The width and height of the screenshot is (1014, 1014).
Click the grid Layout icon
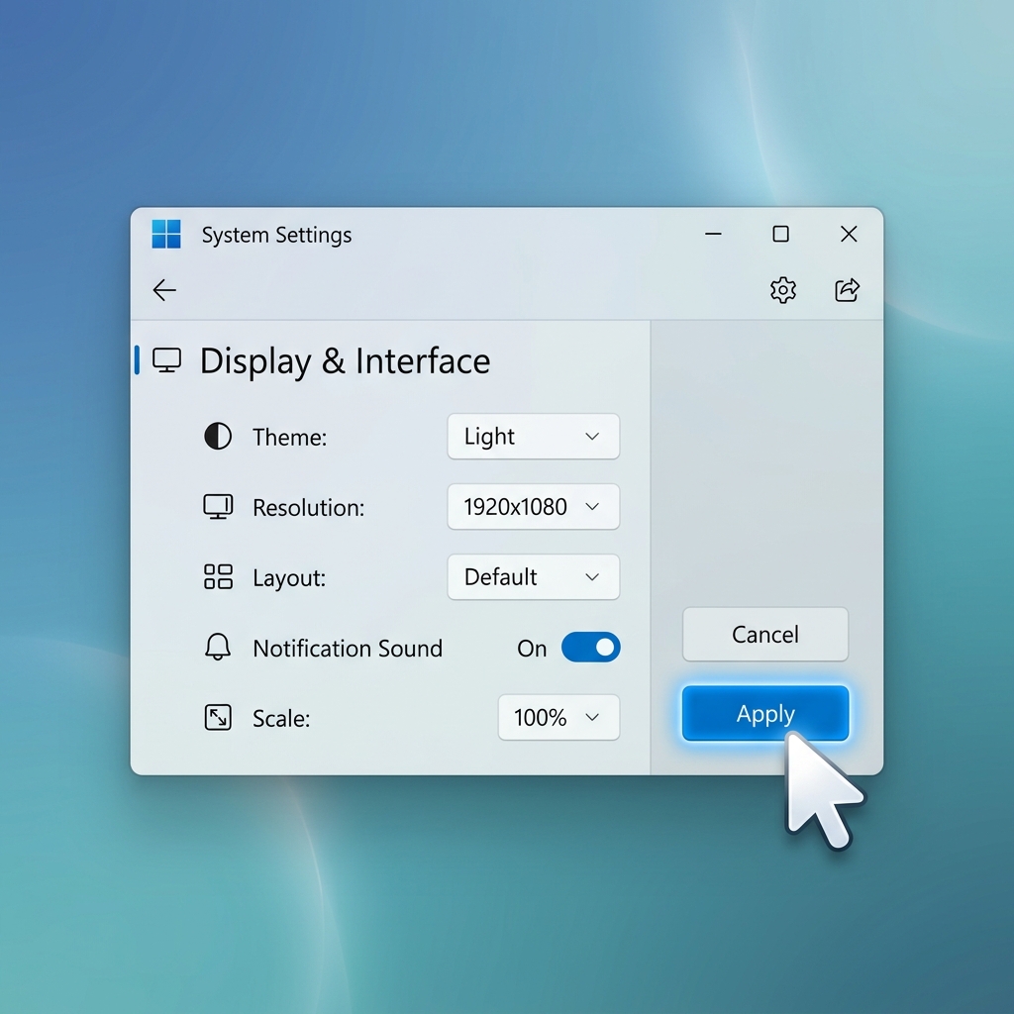(218, 576)
